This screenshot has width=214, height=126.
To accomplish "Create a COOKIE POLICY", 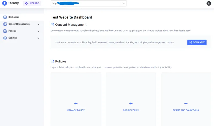I will 131,100.
